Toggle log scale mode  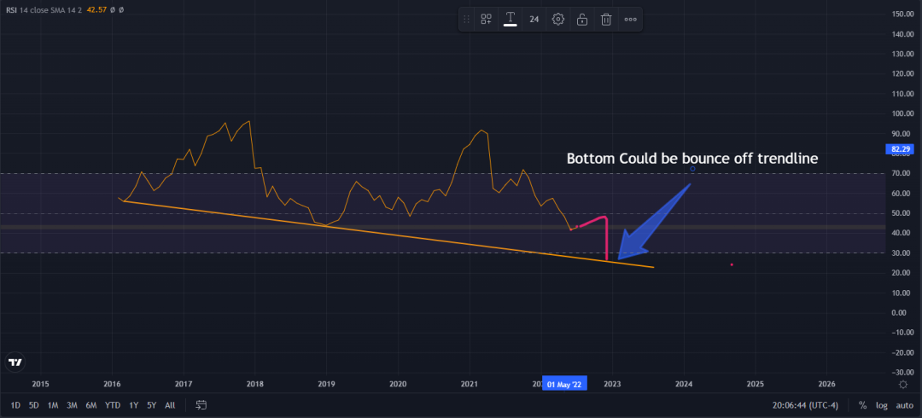(x=881, y=405)
